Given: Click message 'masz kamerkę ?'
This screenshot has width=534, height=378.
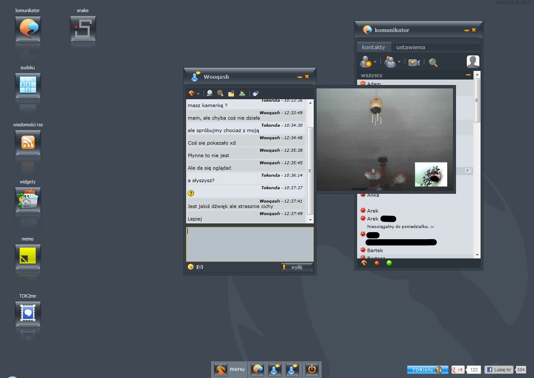Looking at the screenshot, I should pyautogui.click(x=207, y=105).
